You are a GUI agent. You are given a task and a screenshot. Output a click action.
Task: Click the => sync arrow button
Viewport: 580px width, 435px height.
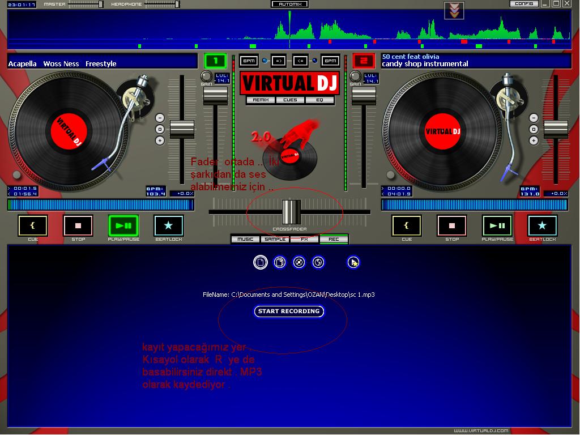[279, 61]
